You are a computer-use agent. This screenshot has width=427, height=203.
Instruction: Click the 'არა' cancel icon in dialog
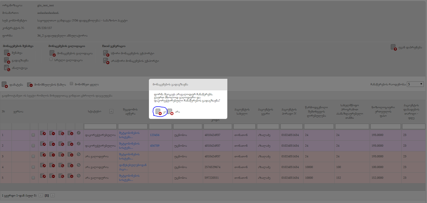pos(170,112)
